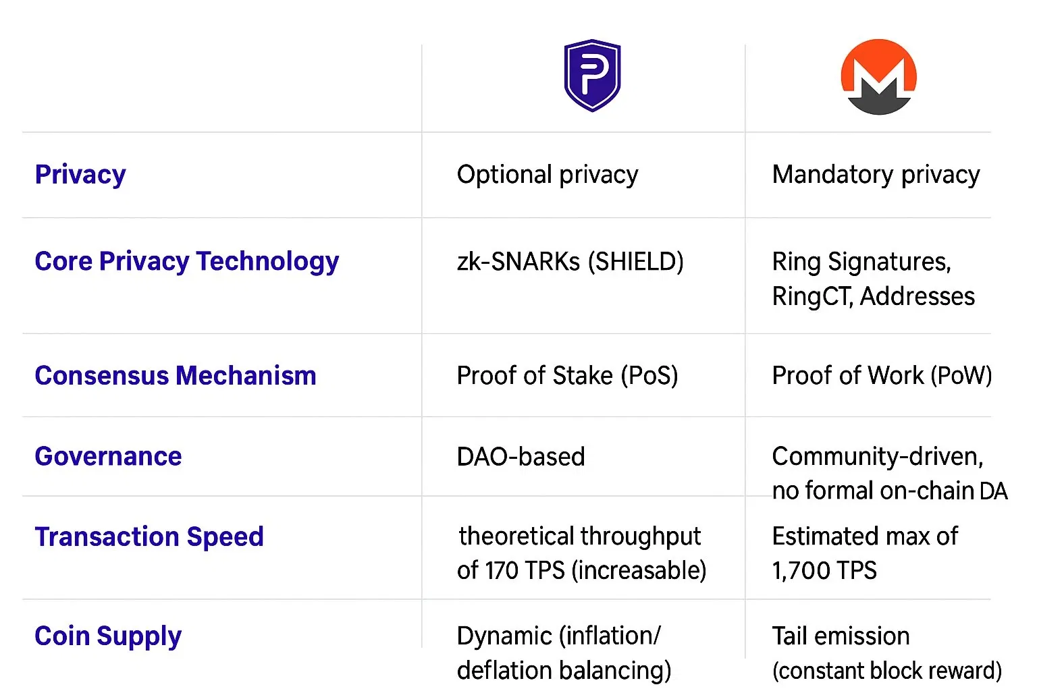This screenshot has height=691, width=1037.
Task: Click the orange Monero logo
Action: (x=878, y=77)
